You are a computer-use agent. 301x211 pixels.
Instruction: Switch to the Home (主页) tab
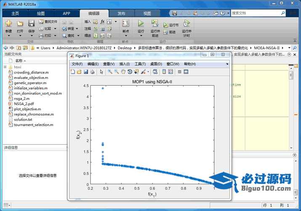click(x=15, y=14)
